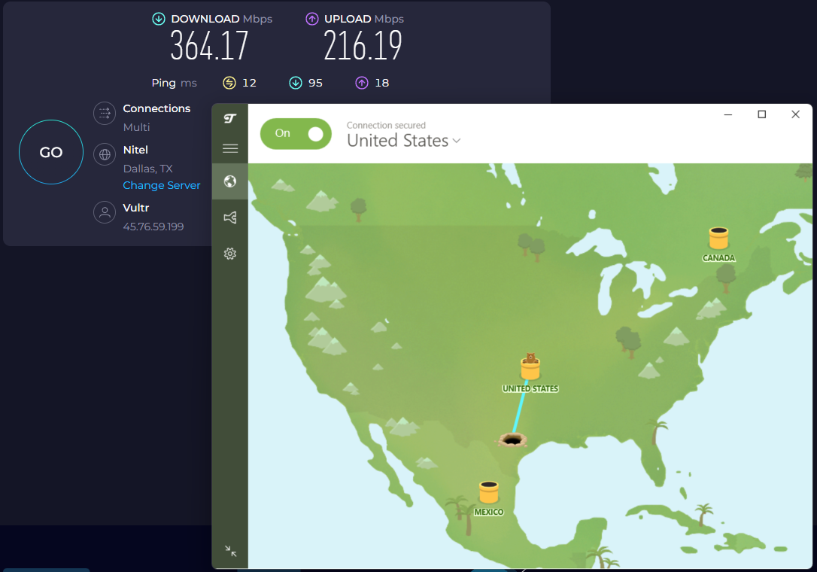
Task: Click the tunnel hole near Texas
Action: click(x=512, y=440)
